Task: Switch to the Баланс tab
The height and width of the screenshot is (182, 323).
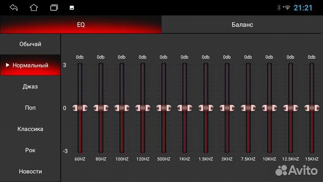Action: pyautogui.click(x=242, y=25)
